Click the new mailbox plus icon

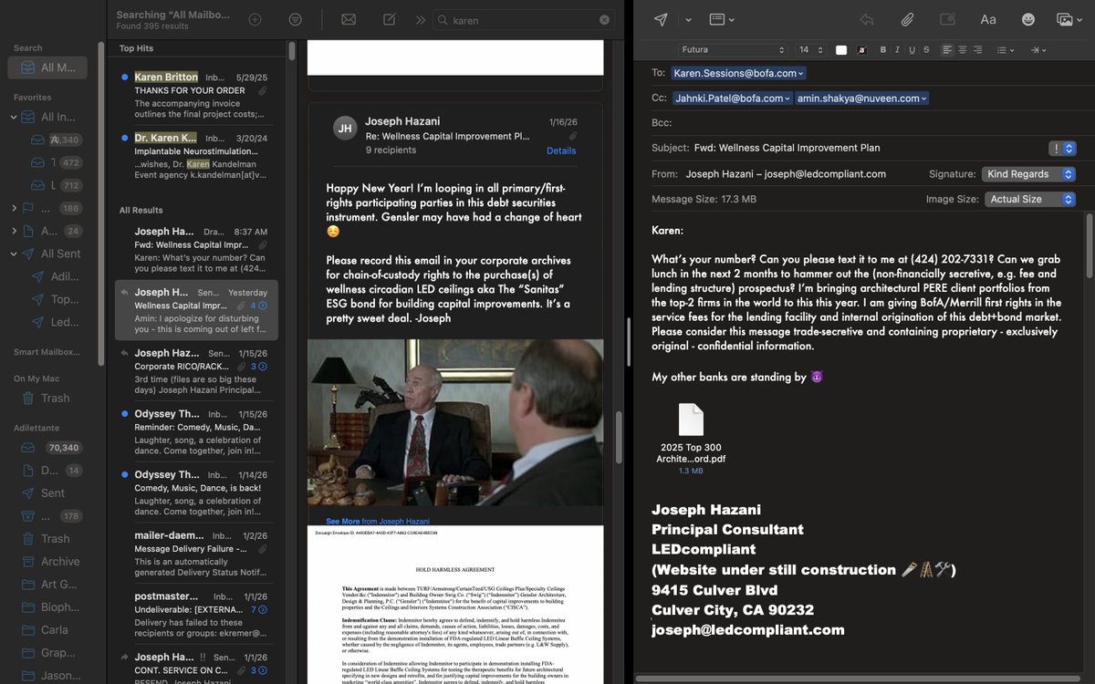pyautogui.click(x=255, y=19)
